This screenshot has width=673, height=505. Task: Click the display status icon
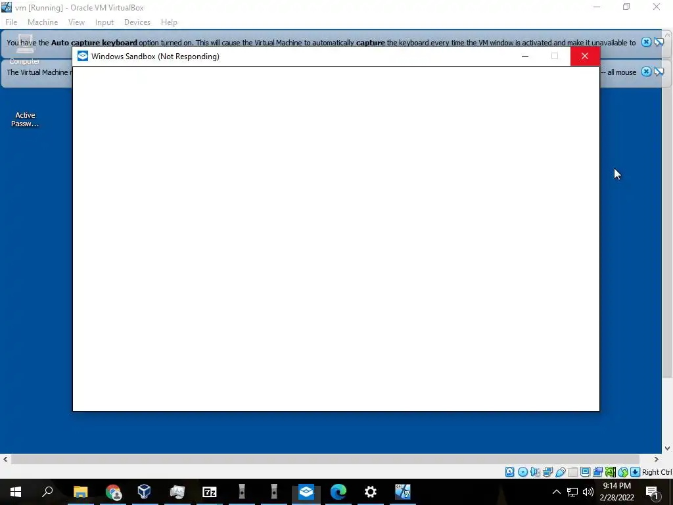tap(585, 472)
